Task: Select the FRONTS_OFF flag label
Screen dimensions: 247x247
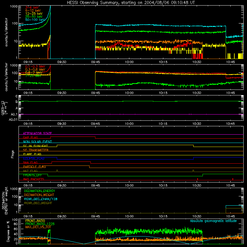Action: coord(32,175)
